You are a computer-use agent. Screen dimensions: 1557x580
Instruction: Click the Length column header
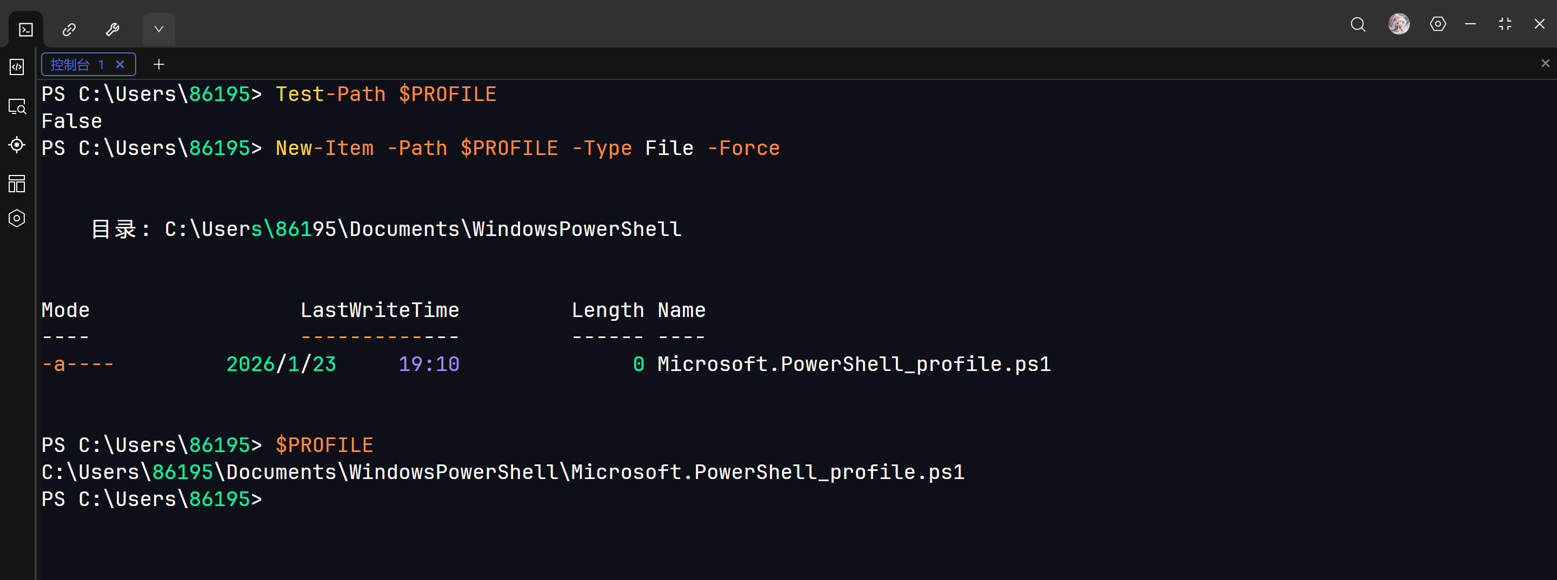(608, 310)
